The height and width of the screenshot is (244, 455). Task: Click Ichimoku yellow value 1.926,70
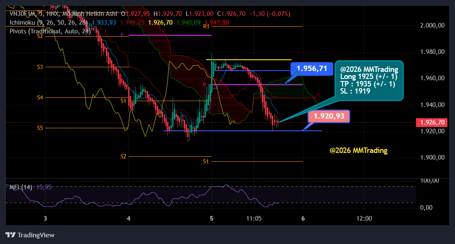pyautogui.click(x=160, y=22)
